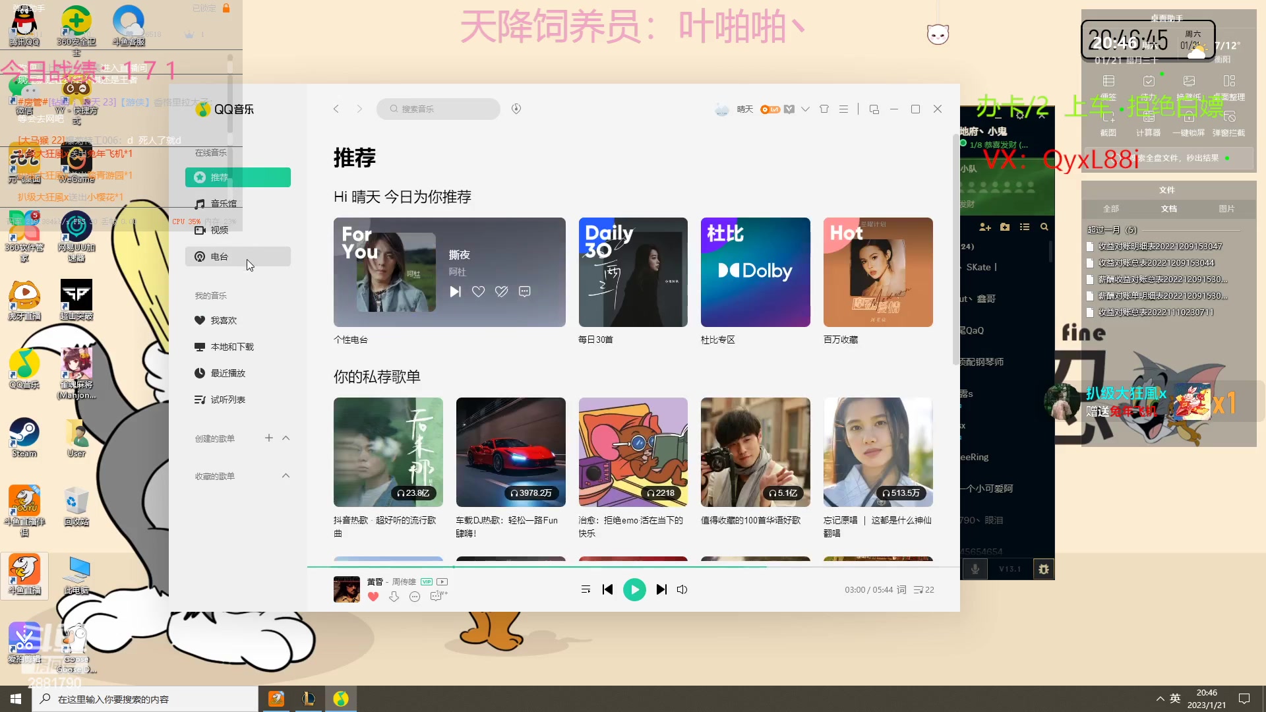Open 我喜欢 favorites list
Image resolution: width=1266 pixels, height=712 pixels.
pyautogui.click(x=238, y=320)
